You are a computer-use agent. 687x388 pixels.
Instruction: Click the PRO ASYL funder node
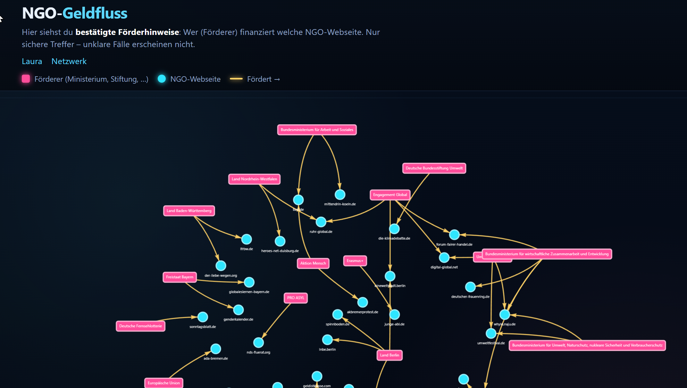coord(296,298)
